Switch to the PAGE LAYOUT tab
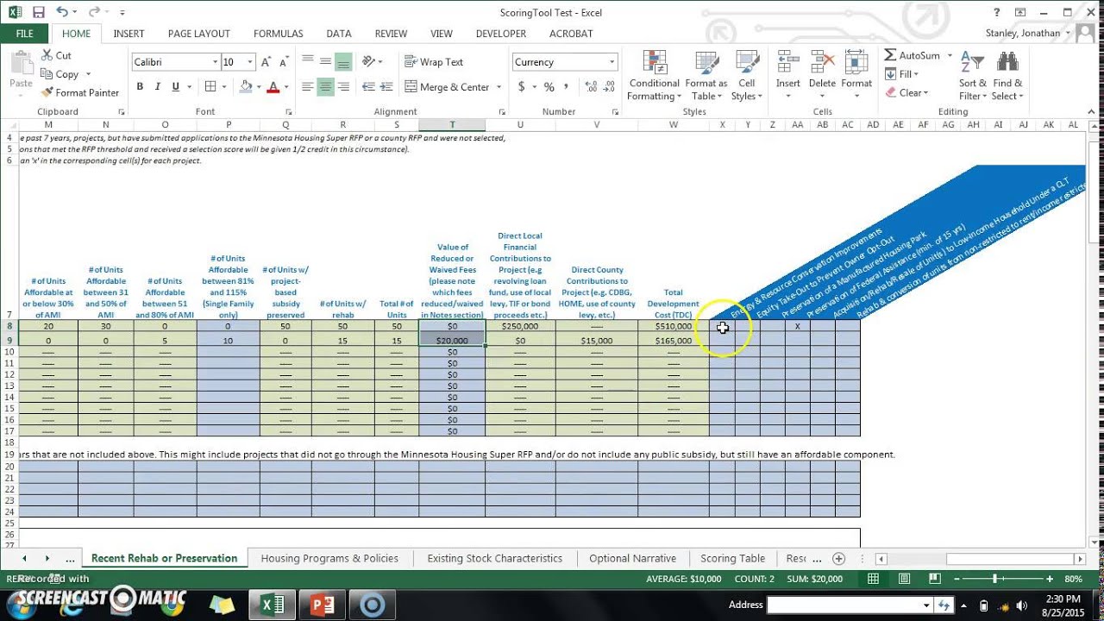 [199, 34]
